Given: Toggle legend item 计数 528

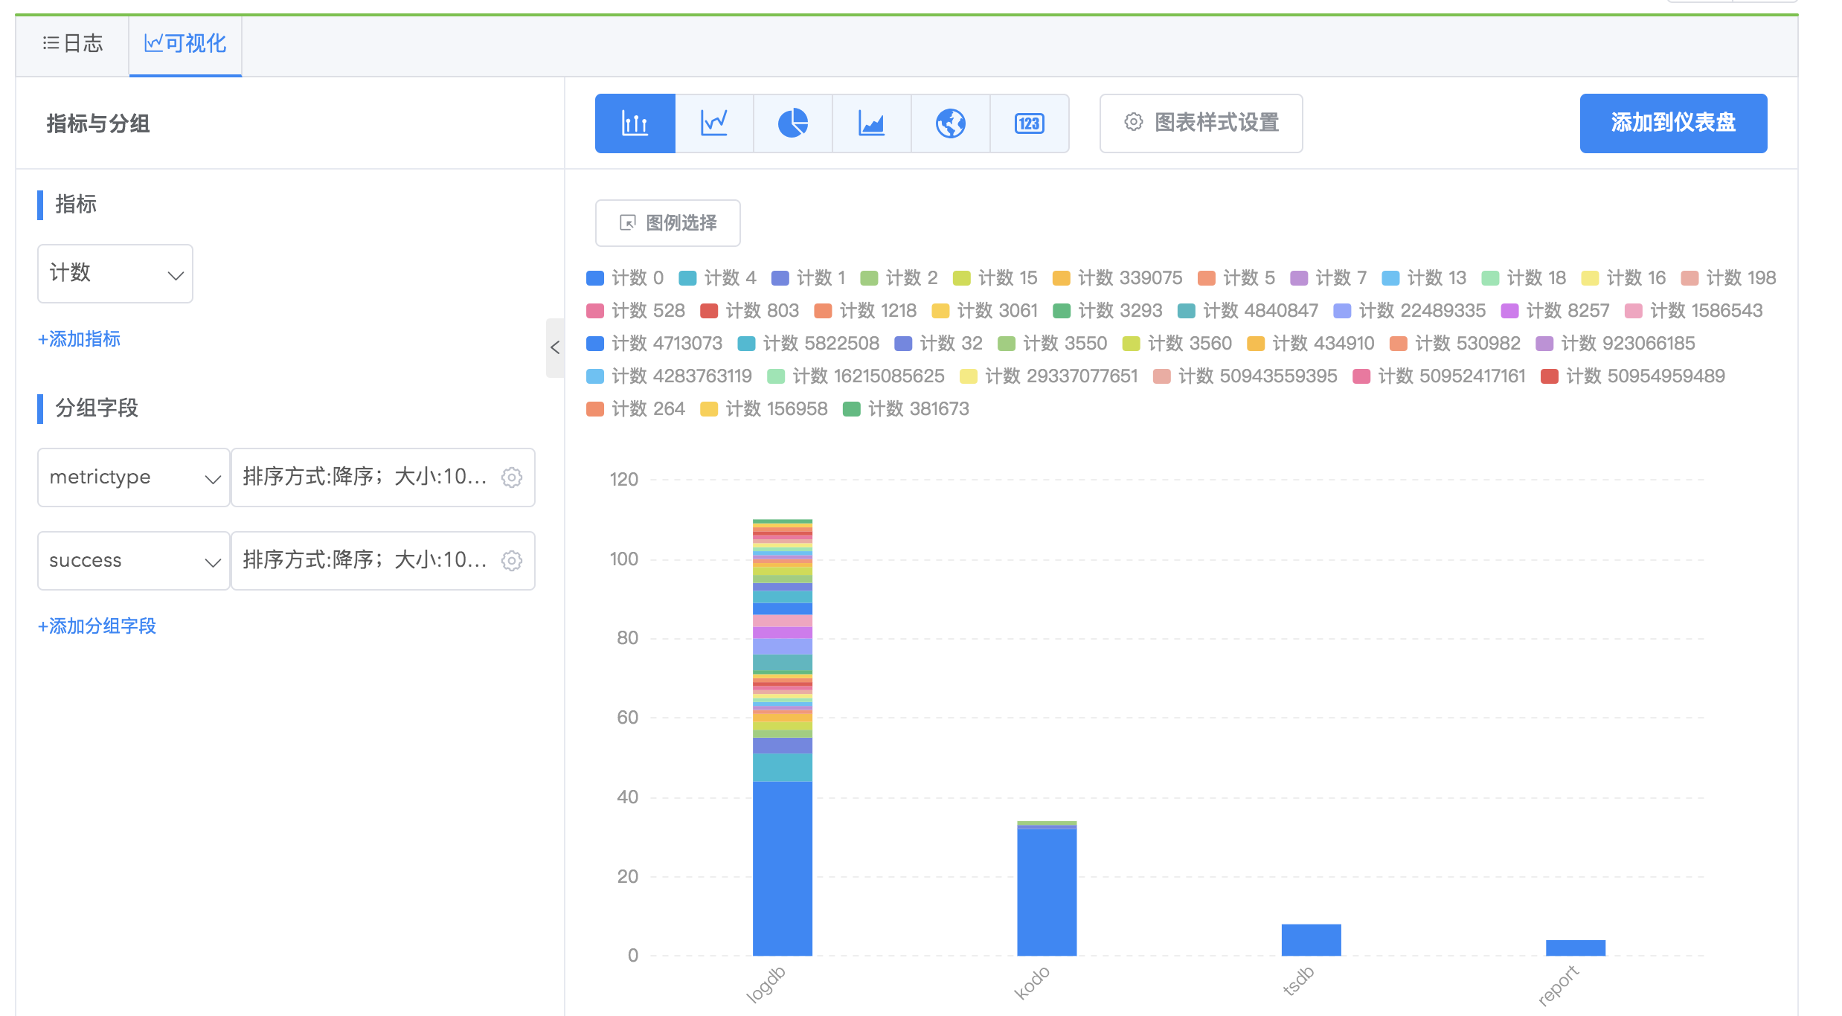Looking at the screenshot, I should [x=635, y=311].
